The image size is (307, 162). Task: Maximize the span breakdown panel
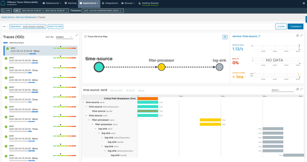302,89
